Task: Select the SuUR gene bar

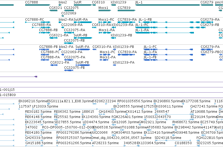Action: (83, 5)
